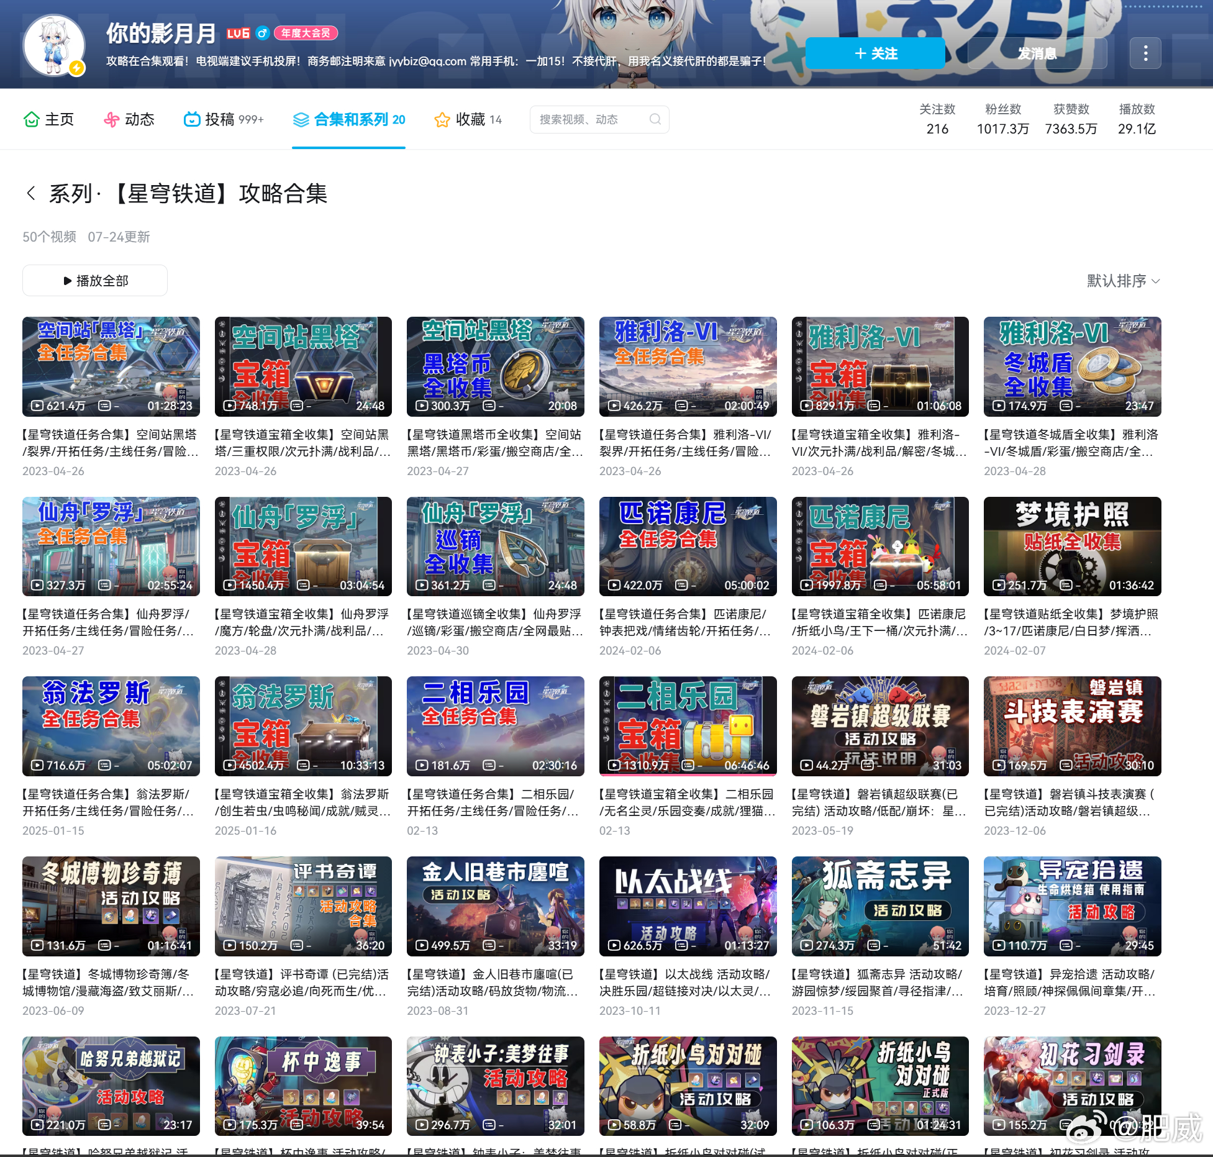
Task: Open the 翁法罗斯 宝箱全收集 thumbnail
Action: point(303,726)
